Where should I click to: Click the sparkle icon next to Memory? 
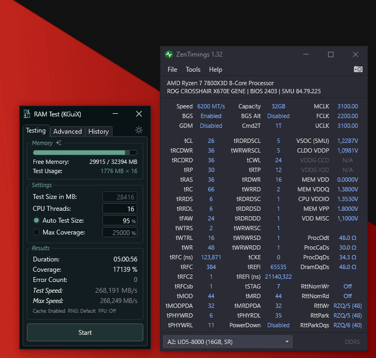pos(59,143)
